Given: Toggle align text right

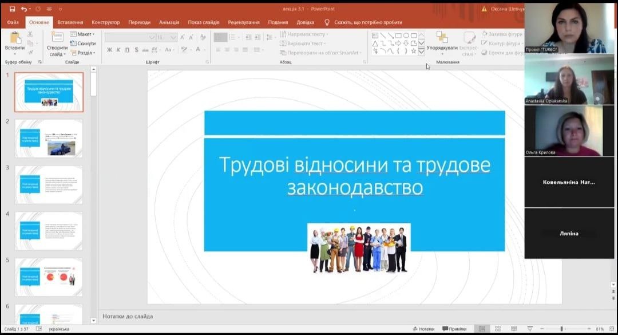Looking at the screenshot, I should [236, 50].
